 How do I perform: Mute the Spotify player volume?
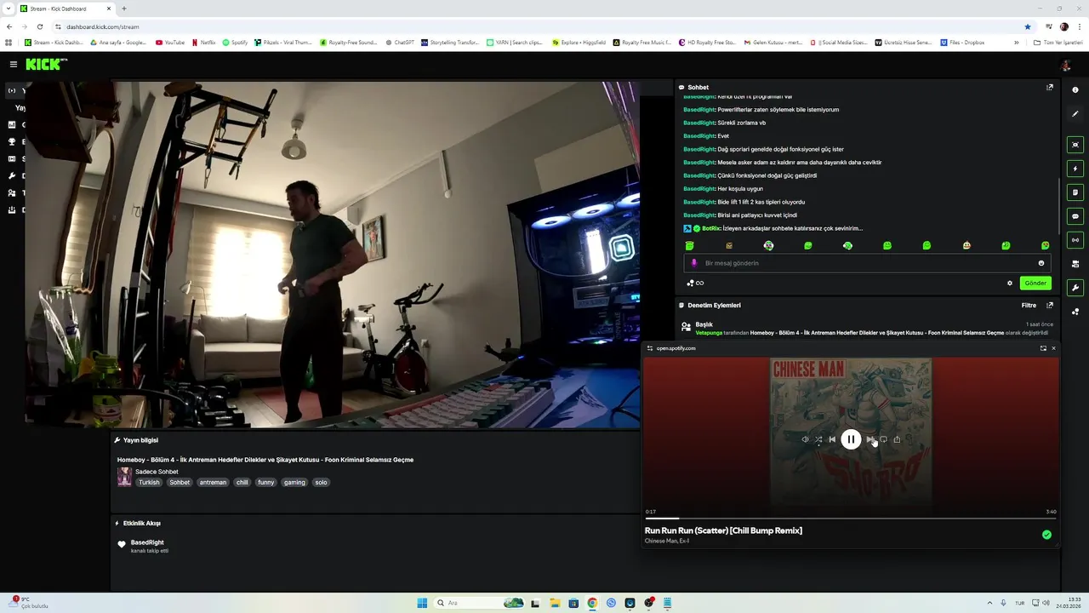tap(805, 439)
